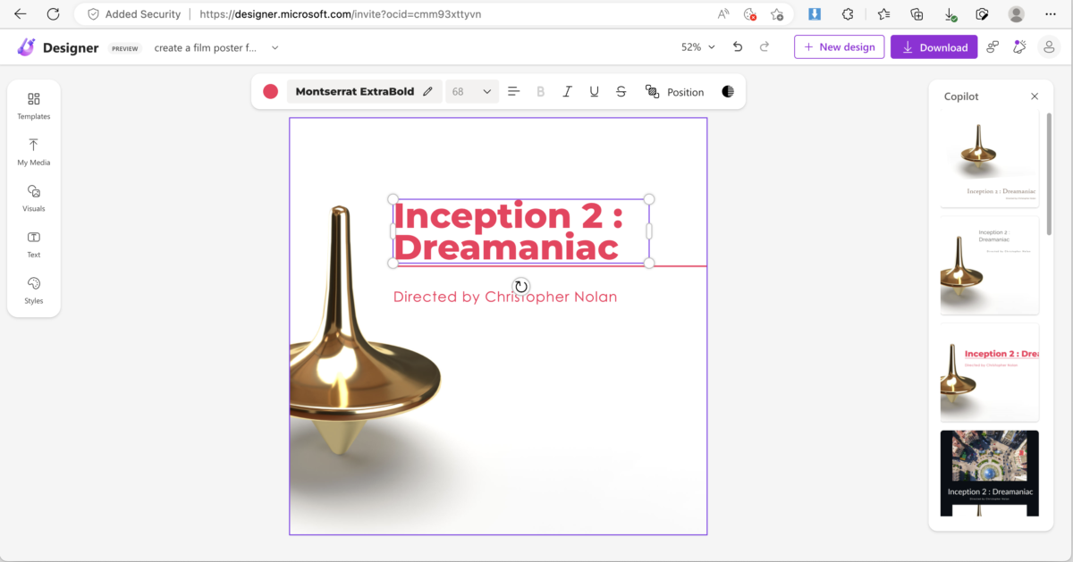Open the Styles panel

[x=34, y=289]
